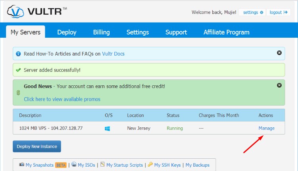
Task: Open the My ISOs link
Action: [x=87, y=165]
